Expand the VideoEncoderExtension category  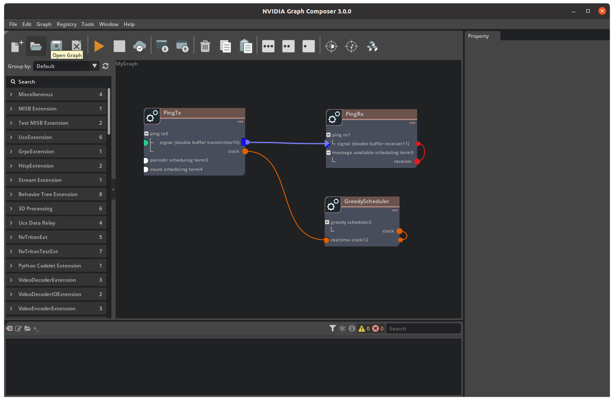[56, 308]
